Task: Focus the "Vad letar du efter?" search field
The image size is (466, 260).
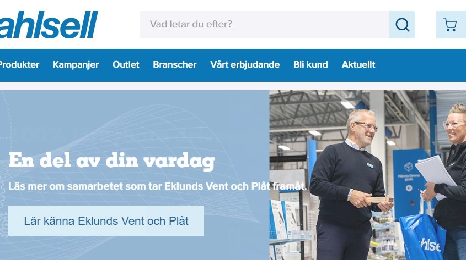Action: coord(265,25)
